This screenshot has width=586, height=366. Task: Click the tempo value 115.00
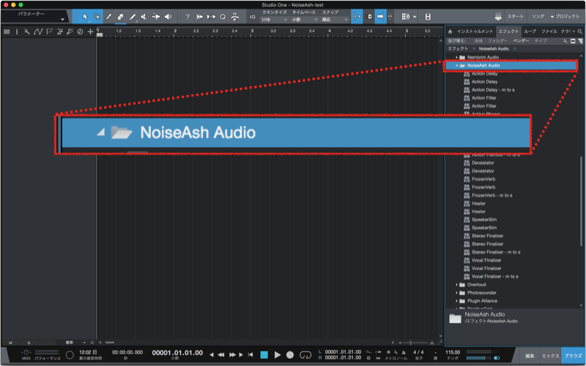click(x=453, y=352)
